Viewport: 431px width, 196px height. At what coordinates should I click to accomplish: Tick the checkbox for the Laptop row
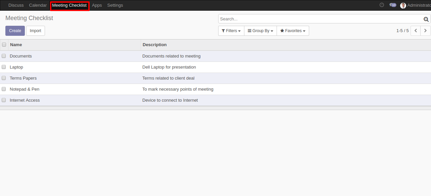click(x=4, y=67)
